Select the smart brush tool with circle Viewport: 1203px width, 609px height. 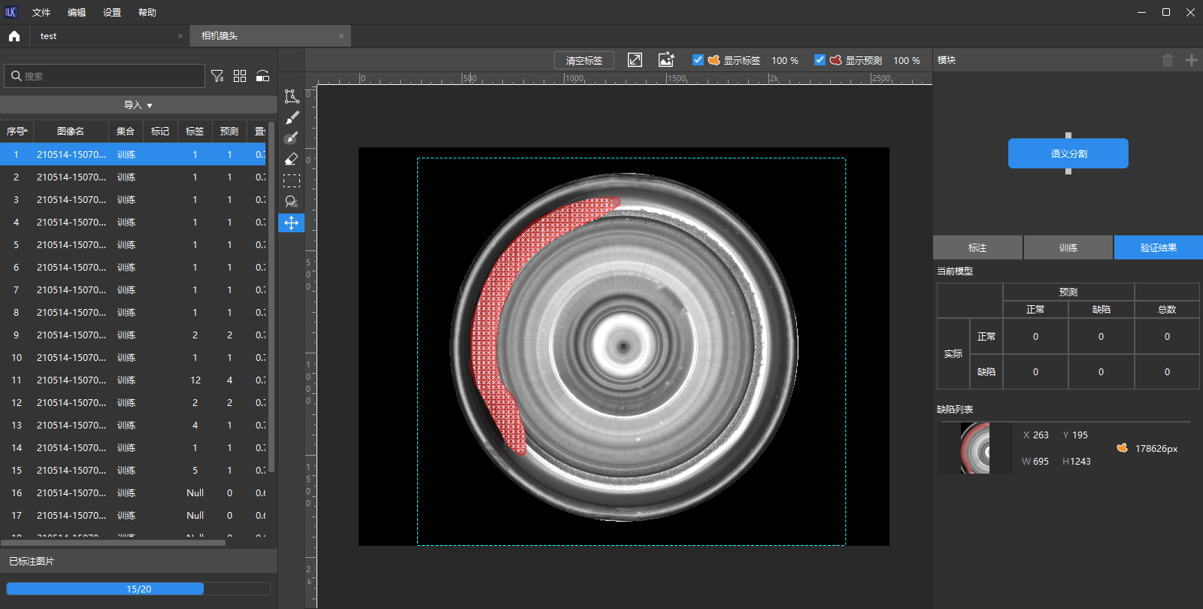[x=292, y=138]
